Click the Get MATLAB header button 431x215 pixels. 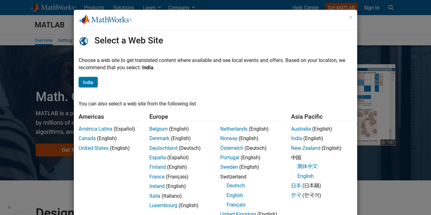click(341, 8)
